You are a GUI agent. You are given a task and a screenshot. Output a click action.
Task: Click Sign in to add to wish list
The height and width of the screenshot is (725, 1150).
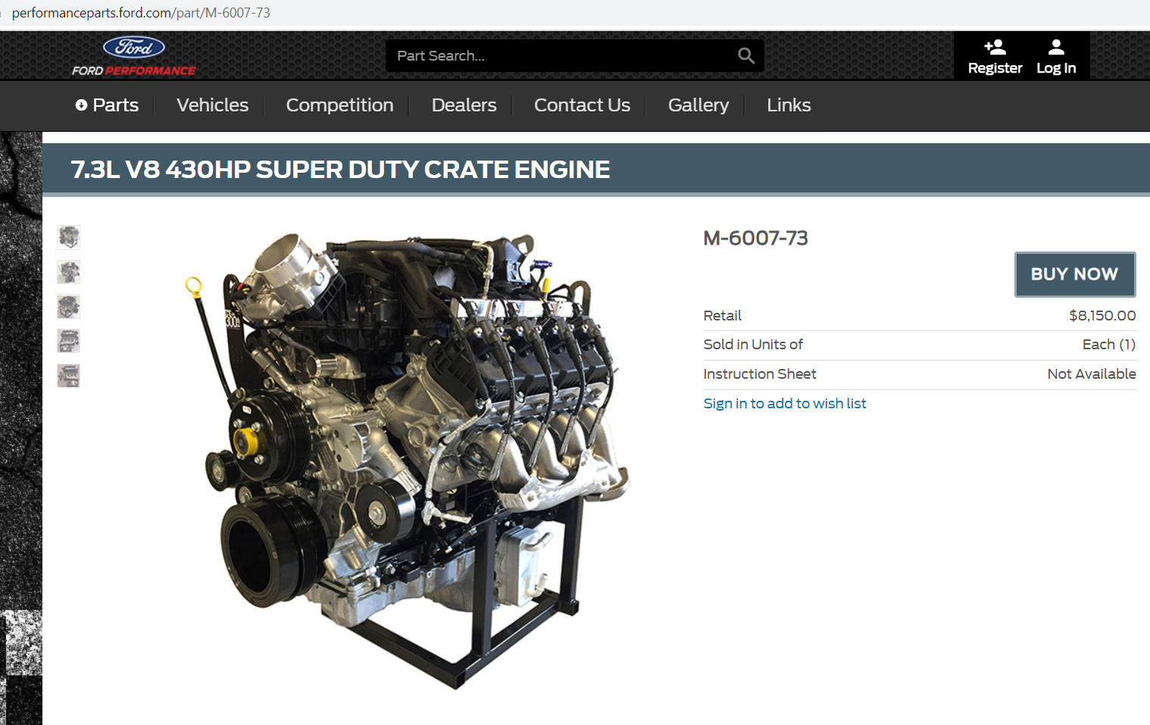(784, 404)
